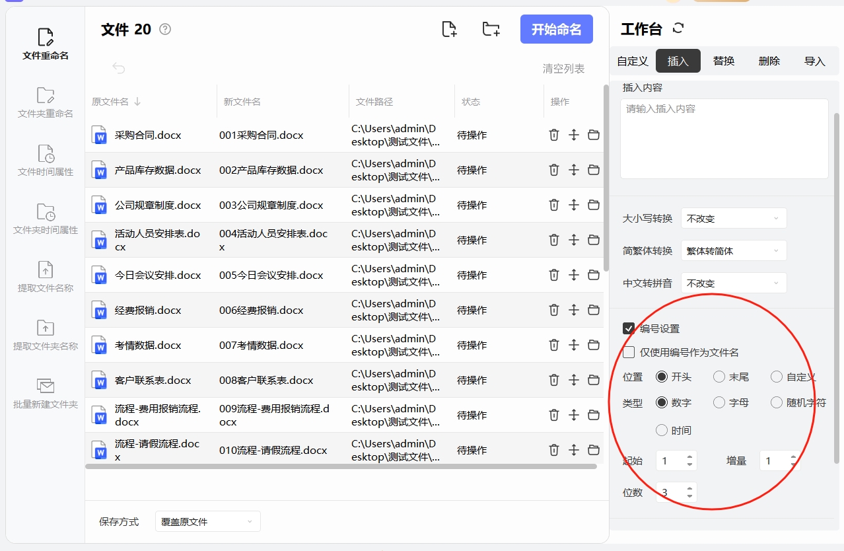844x551 pixels.
Task: Delete the 考情数据.docx row
Action: tap(554, 345)
